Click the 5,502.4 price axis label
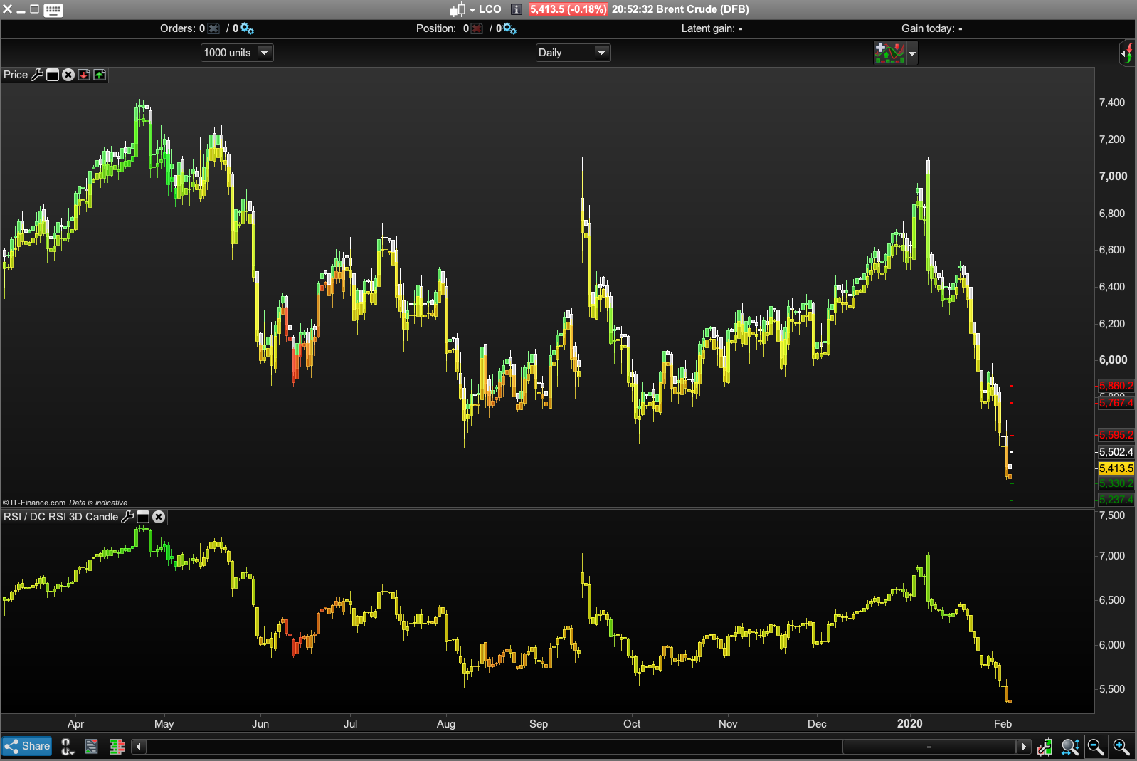 1116,452
